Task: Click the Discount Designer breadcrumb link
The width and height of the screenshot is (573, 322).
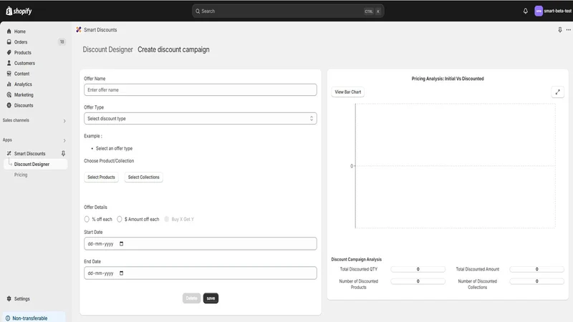Action: pos(108,49)
